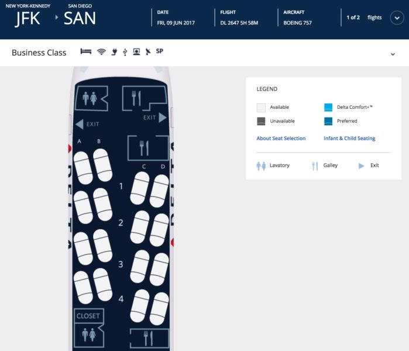Click the USB port amenity icon
Screen dimensions: 409x351
125,52
